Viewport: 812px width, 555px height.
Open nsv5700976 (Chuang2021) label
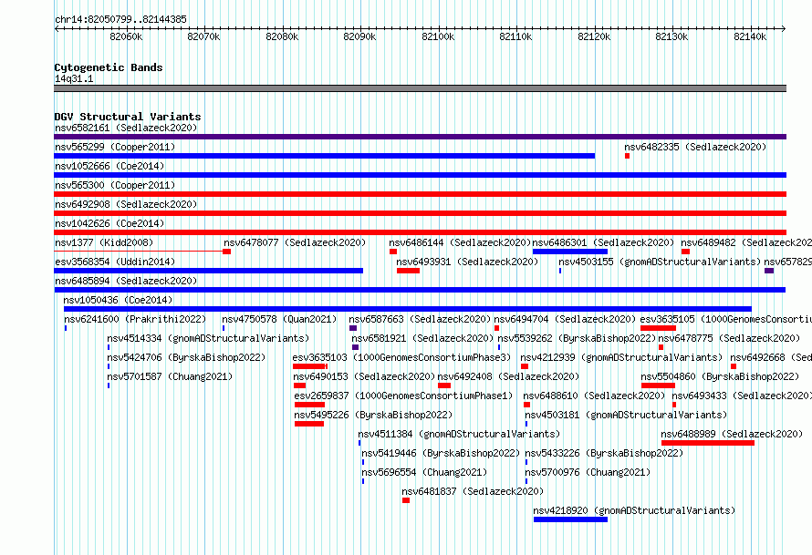tap(588, 472)
